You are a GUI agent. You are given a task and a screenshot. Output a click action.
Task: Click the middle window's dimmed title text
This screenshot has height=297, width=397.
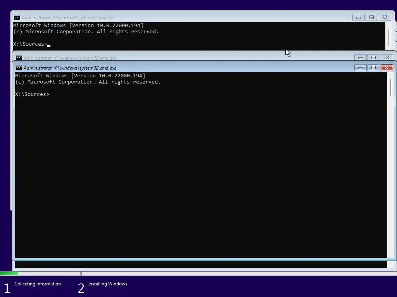70,58
